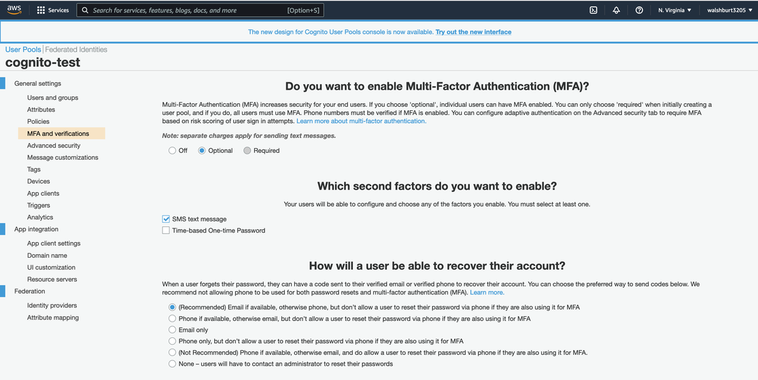Select Recommended Email if available recovery option
The width and height of the screenshot is (758, 380).
coord(172,307)
